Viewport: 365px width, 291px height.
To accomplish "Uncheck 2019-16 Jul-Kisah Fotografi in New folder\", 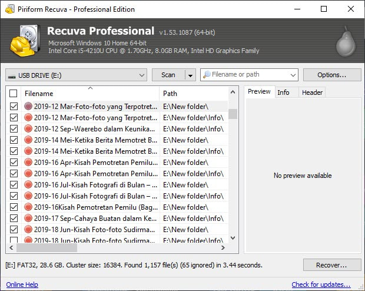I will coord(14,184).
